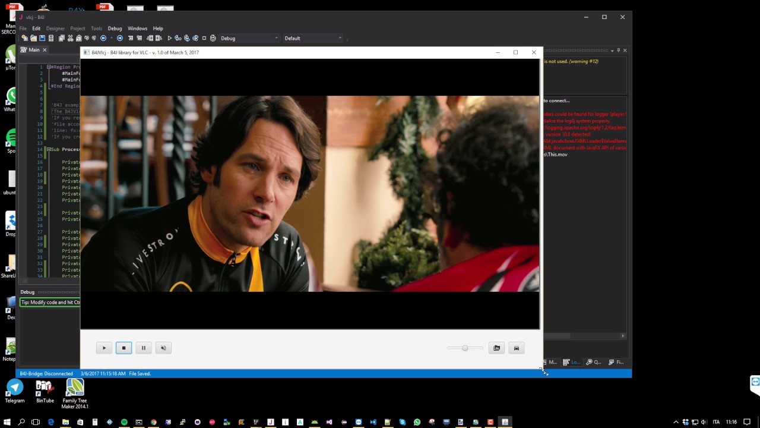Viewport: 760px width, 428px height.
Task: Close the Main tab with its X
Action: tap(45, 50)
